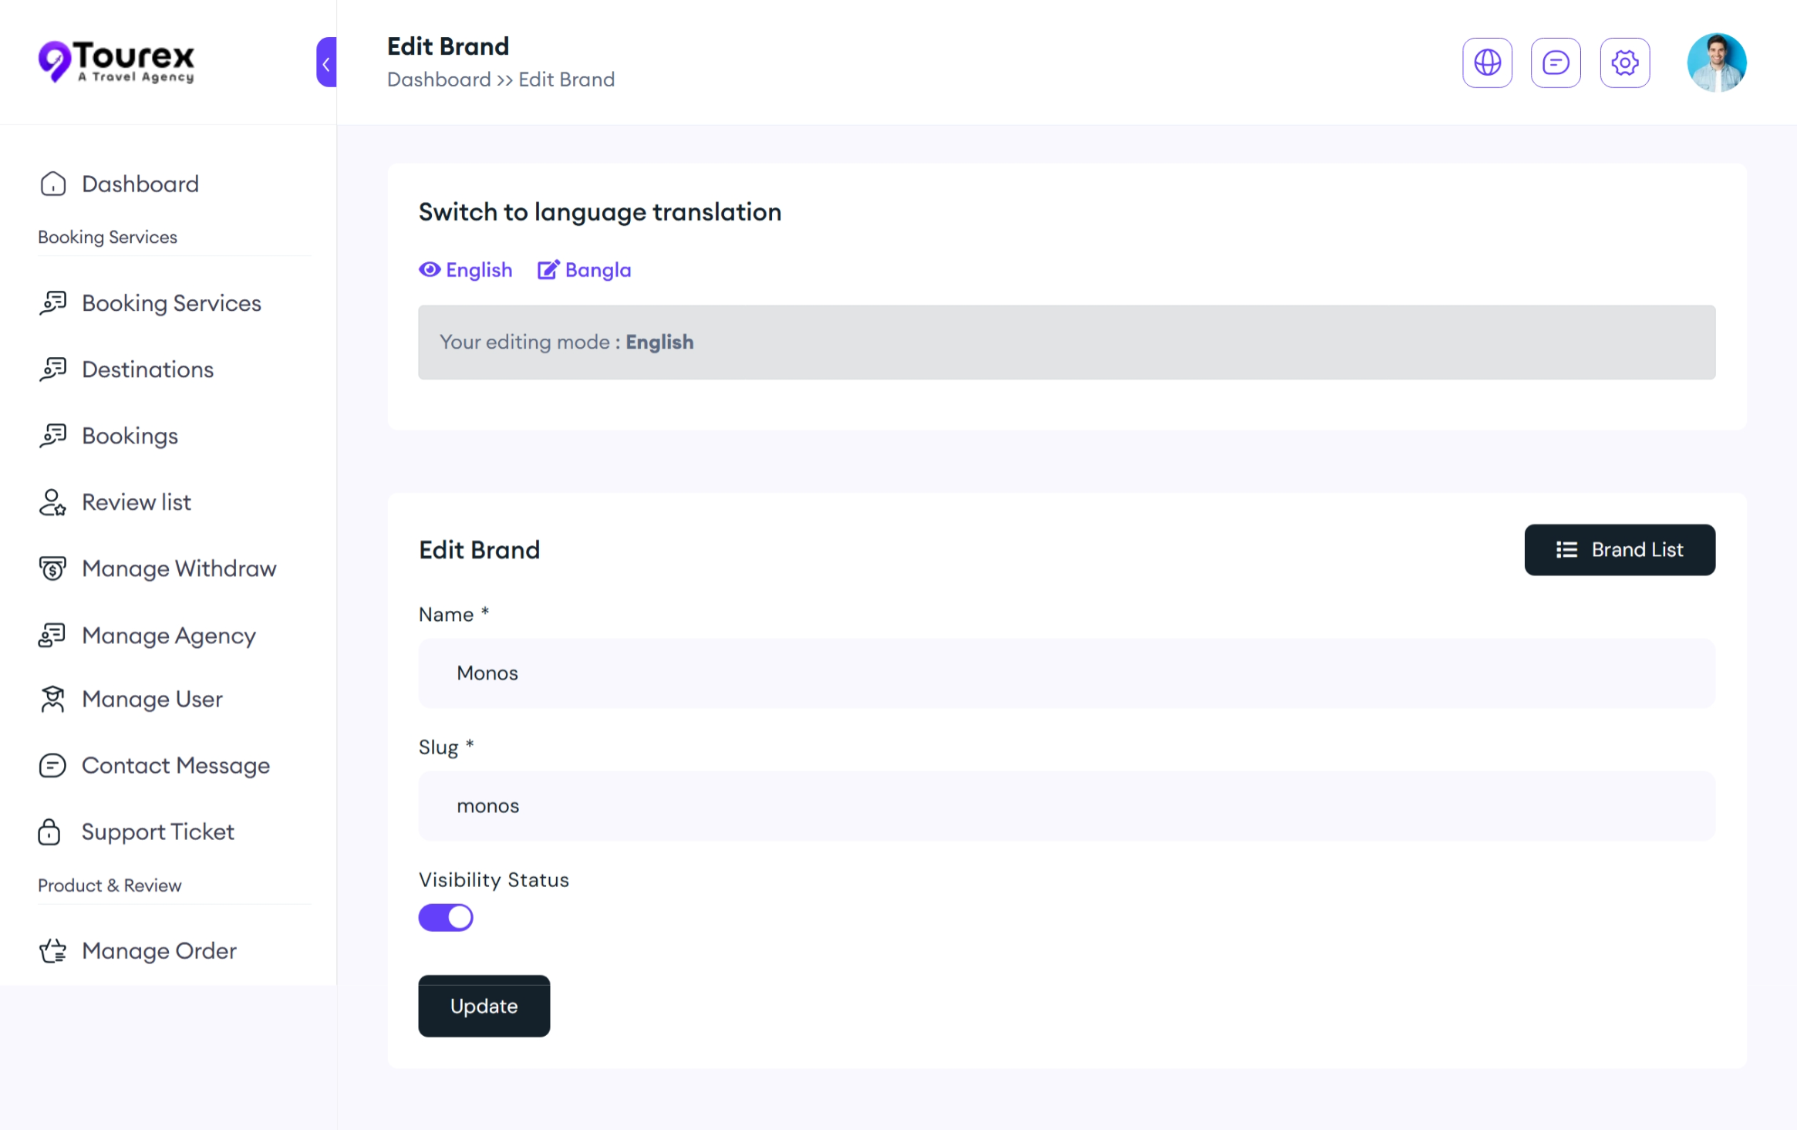The height and width of the screenshot is (1130, 1797).
Task: Click the Name input field
Action: [x=1066, y=673]
